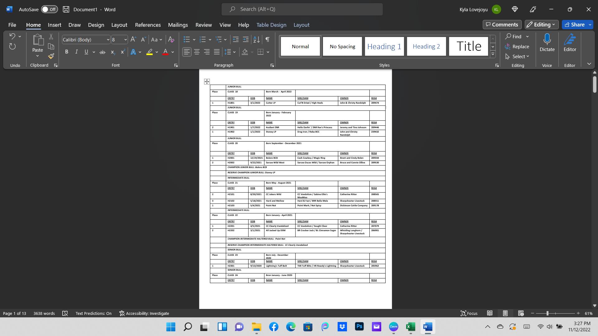This screenshot has height=336, width=598.
Task: Center align the text
Action: (197, 52)
